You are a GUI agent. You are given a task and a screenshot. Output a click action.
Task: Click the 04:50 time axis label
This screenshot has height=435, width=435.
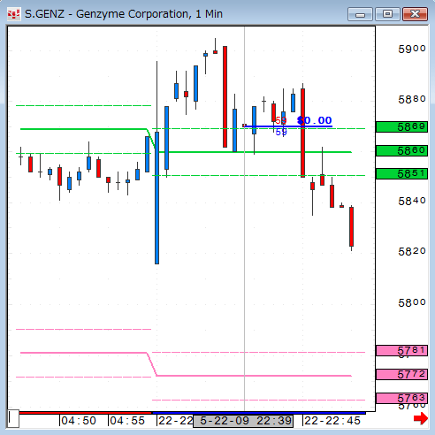79,421
